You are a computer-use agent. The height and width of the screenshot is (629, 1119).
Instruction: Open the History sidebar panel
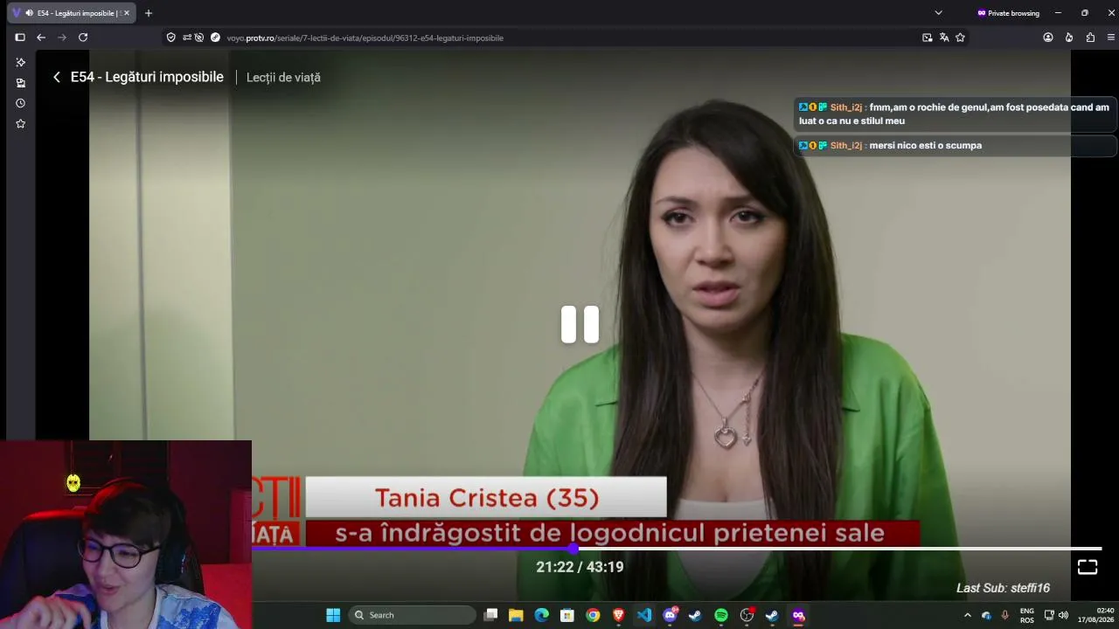20,103
